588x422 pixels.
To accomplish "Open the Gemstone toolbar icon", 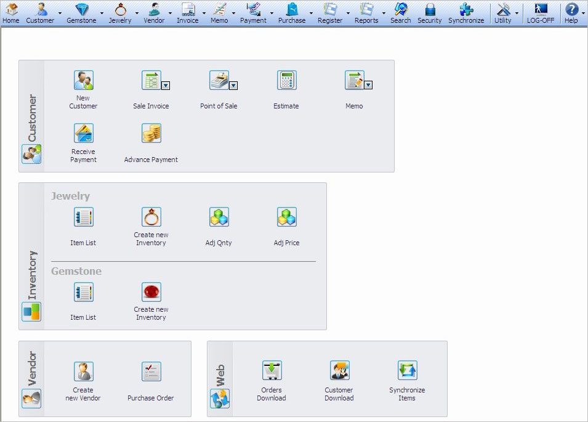I will click(81, 13).
